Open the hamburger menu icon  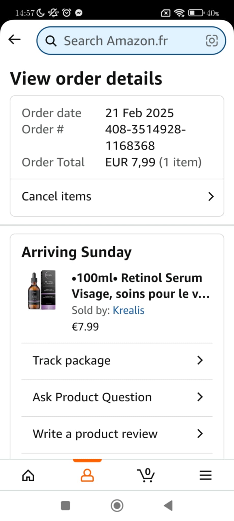[205, 475]
